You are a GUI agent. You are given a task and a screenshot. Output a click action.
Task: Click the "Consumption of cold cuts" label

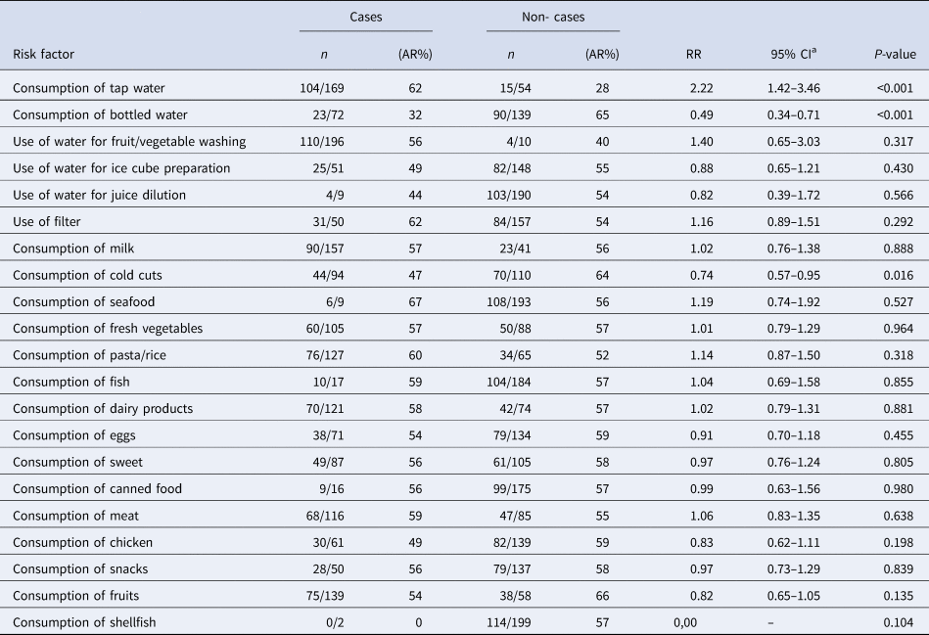tap(86, 275)
